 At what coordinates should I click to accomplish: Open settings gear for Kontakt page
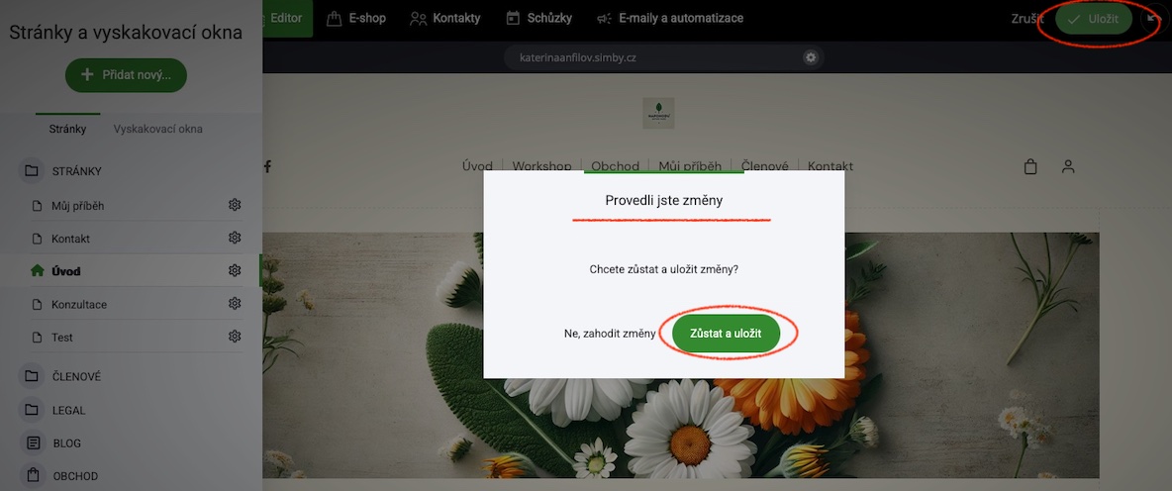235,238
